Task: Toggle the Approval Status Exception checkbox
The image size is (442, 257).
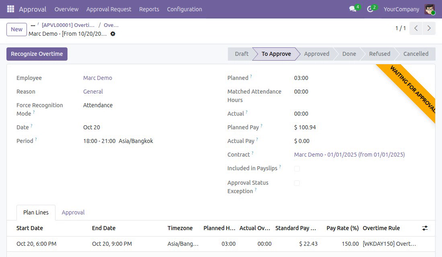Action: [x=297, y=183]
